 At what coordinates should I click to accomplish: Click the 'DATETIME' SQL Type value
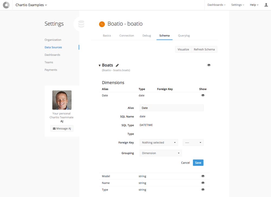click(x=146, y=125)
